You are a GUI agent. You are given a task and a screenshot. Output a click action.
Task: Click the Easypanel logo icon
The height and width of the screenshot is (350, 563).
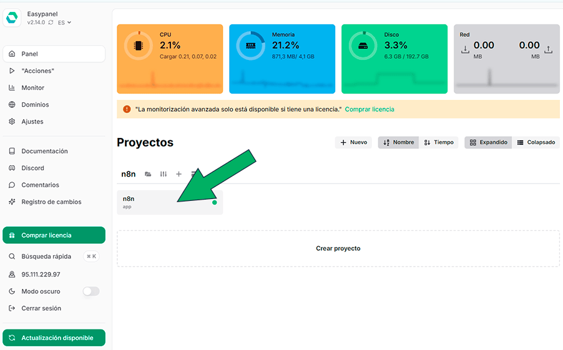tap(12, 18)
